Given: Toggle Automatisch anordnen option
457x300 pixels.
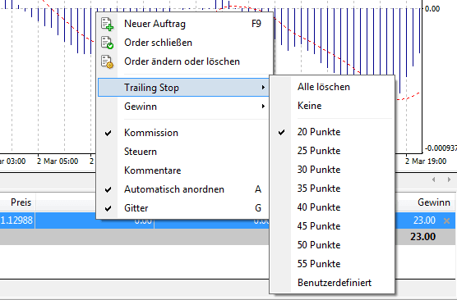Looking at the screenshot, I should point(183,189).
